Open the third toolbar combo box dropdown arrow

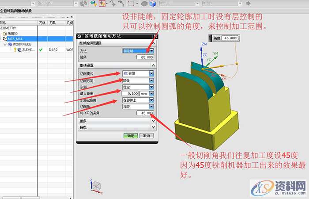pos(197,4)
